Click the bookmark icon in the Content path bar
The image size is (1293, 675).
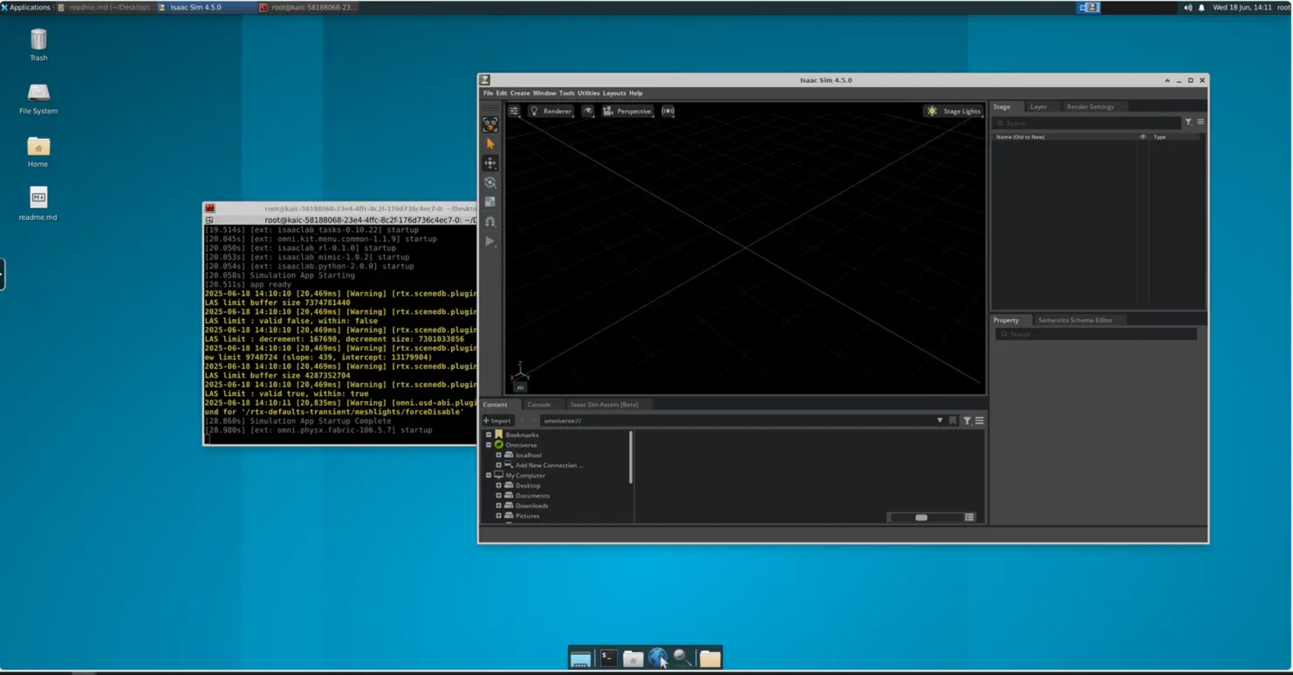(953, 420)
